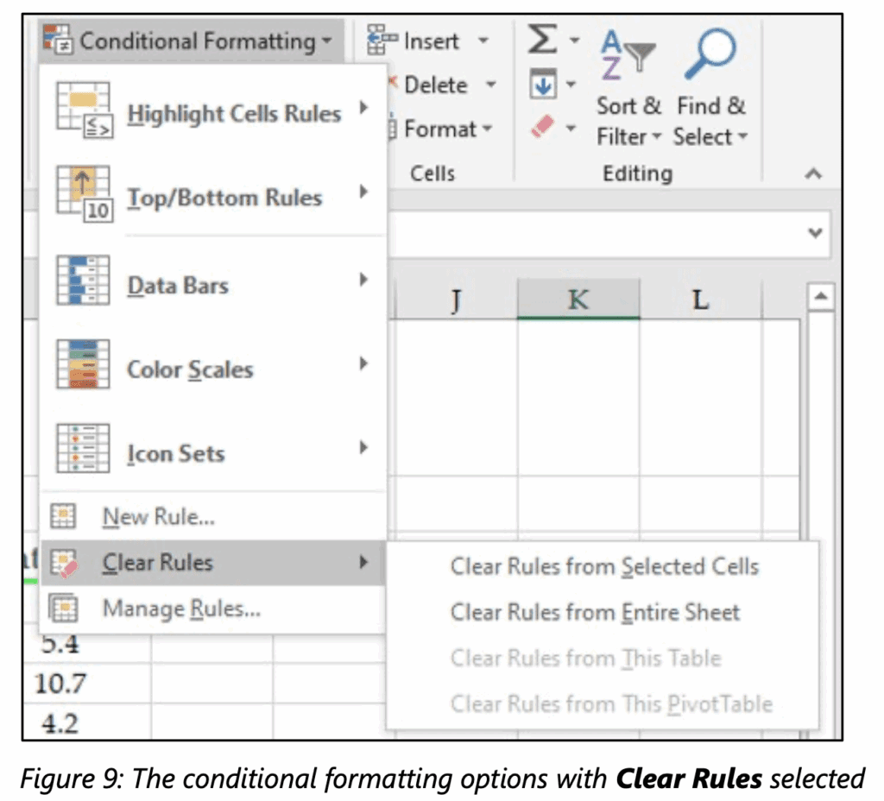Click Clear Rules from Selected Cells
Screen dimensions: 884x801
coord(604,566)
